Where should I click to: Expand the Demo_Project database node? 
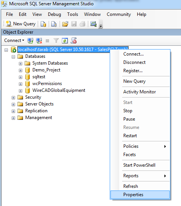tap(20, 70)
